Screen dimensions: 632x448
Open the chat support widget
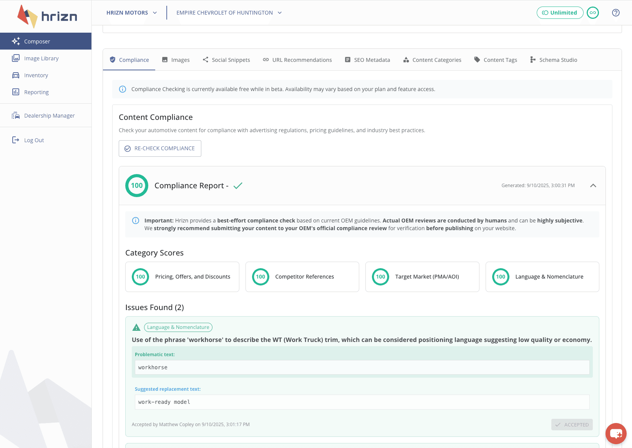coord(615,433)
